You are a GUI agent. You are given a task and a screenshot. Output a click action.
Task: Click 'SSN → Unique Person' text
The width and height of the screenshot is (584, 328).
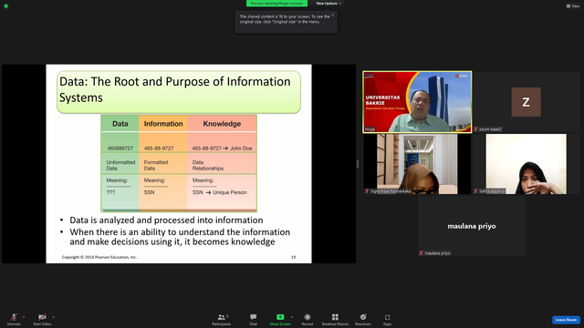[219, 192]
